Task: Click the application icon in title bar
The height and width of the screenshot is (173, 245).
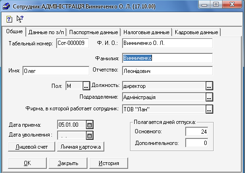Action: (6, 6)
